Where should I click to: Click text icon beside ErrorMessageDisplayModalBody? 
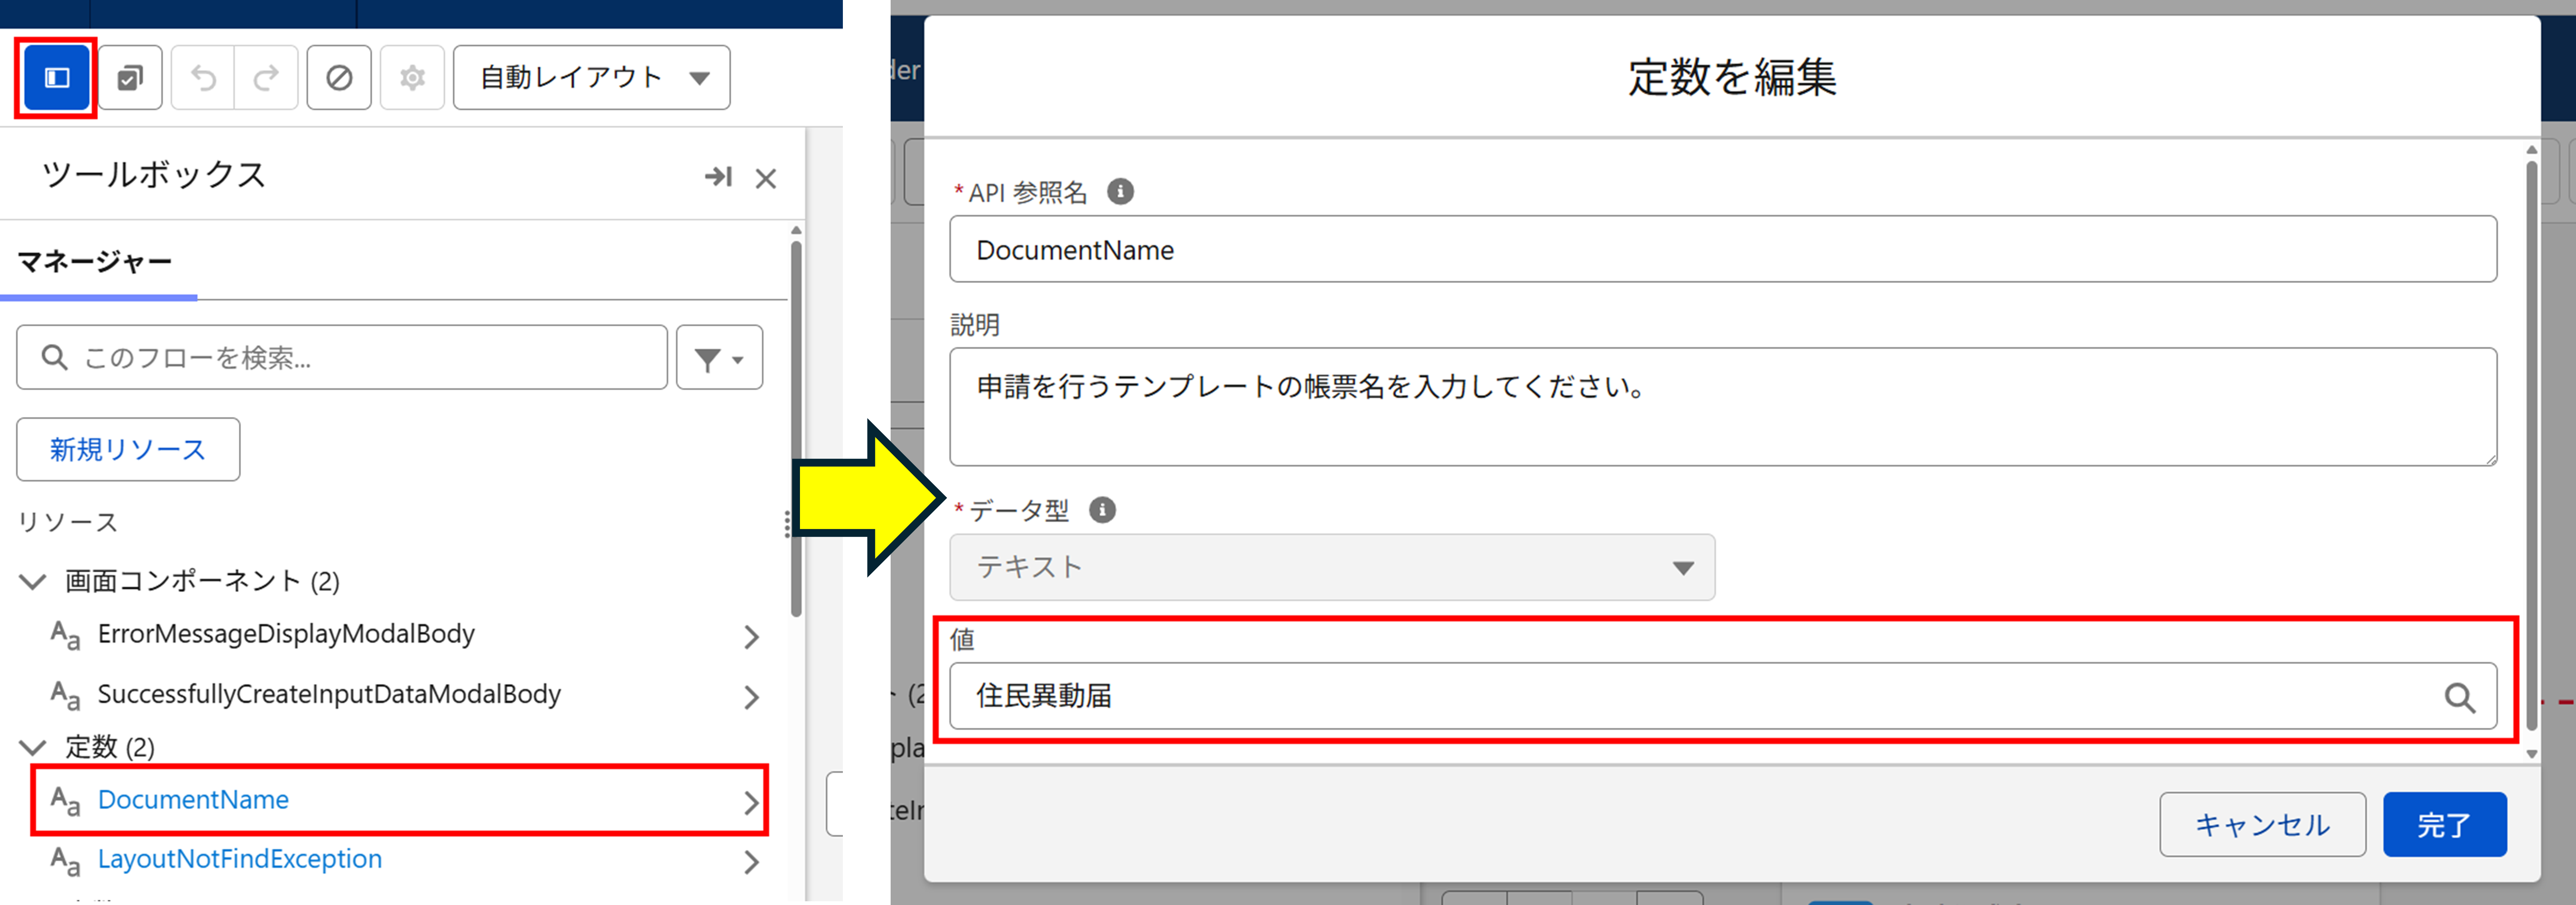65,635
